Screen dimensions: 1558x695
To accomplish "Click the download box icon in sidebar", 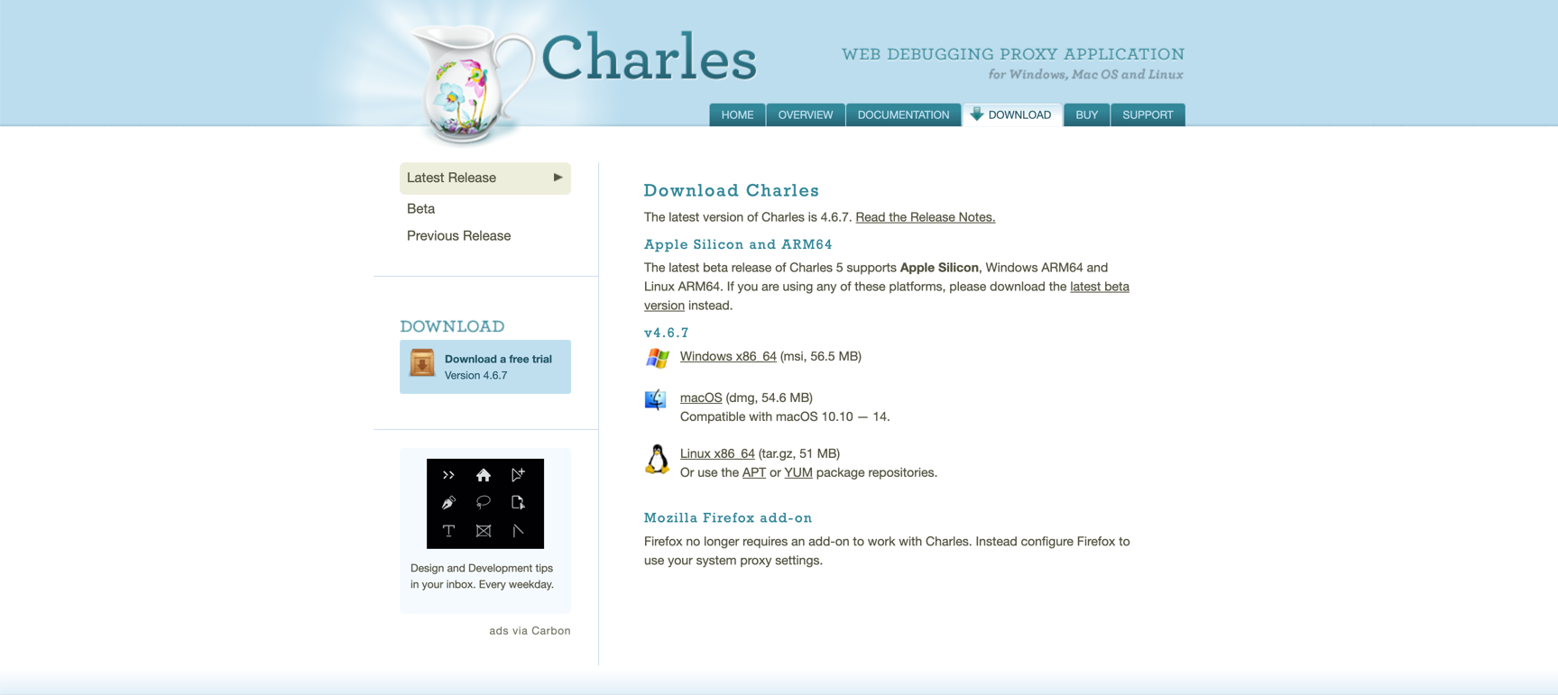I will tap(422, 363).
